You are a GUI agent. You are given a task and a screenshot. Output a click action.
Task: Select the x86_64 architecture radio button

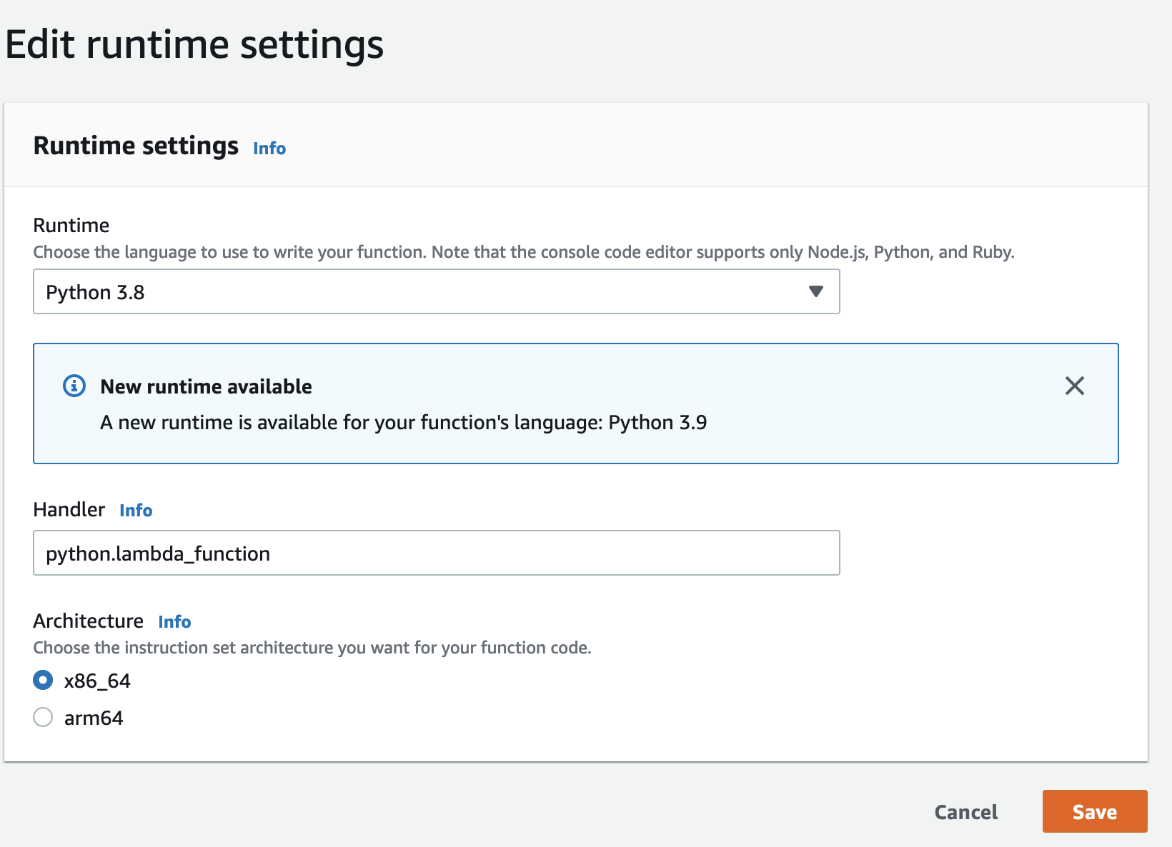point(43,680)
